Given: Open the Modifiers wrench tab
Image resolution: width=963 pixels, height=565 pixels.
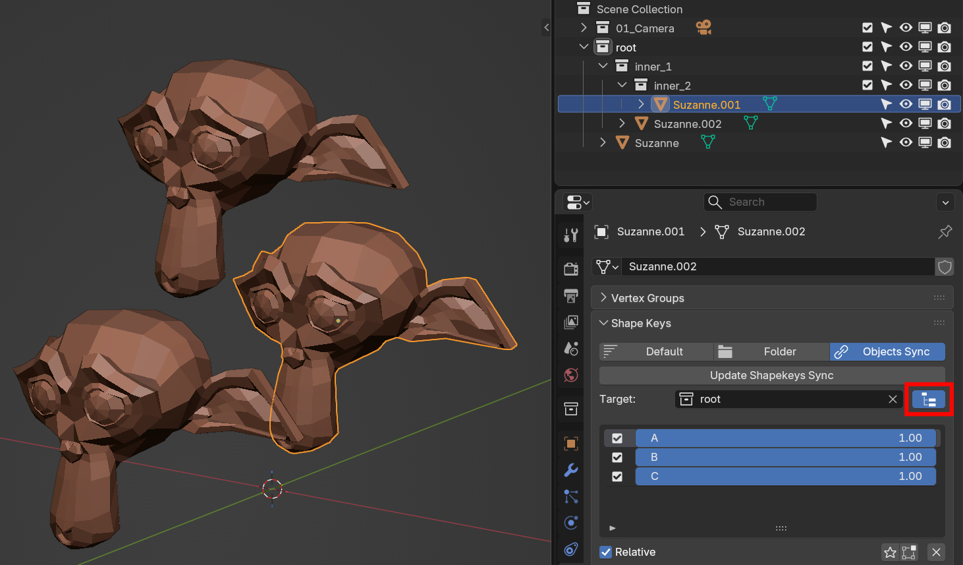Looking at the screenshot, I should (571, 470).
